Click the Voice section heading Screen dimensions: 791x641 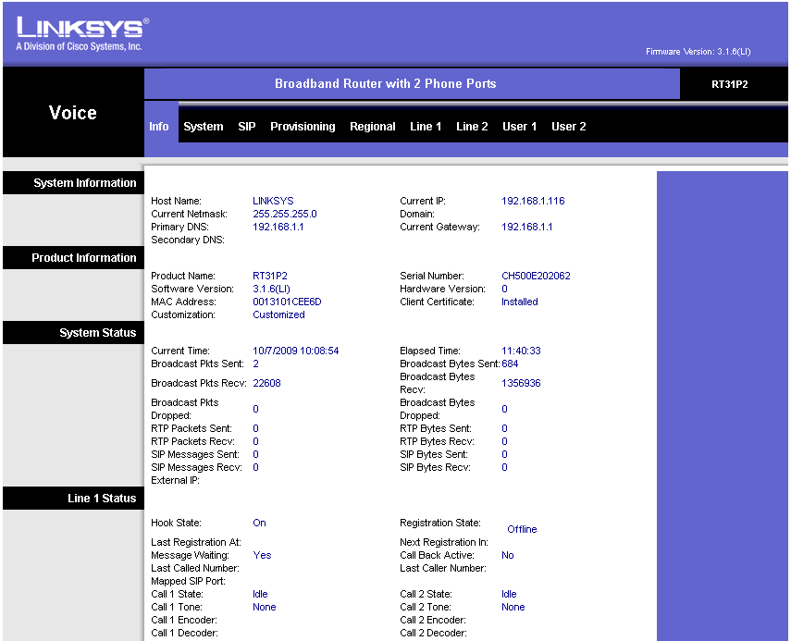point(73,113)
